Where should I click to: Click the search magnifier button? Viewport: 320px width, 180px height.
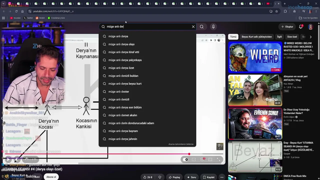point(202,27)
